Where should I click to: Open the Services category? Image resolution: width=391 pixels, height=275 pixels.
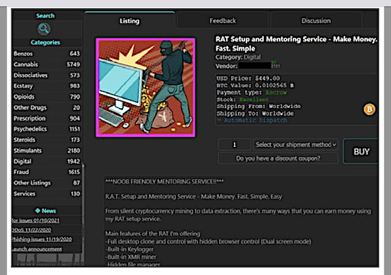[x=47, y=194]
